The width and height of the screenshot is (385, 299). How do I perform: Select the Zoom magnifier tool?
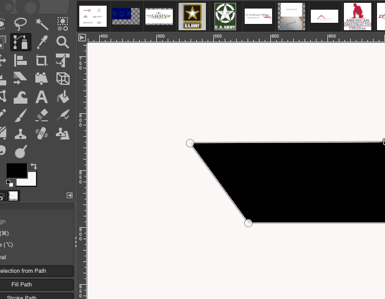point(63,42)
